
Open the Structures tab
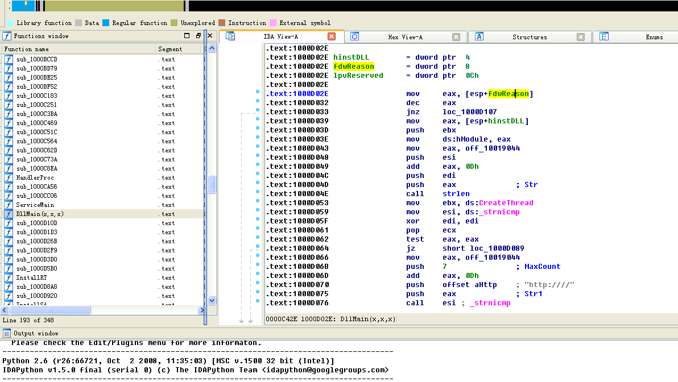[530, 37]
